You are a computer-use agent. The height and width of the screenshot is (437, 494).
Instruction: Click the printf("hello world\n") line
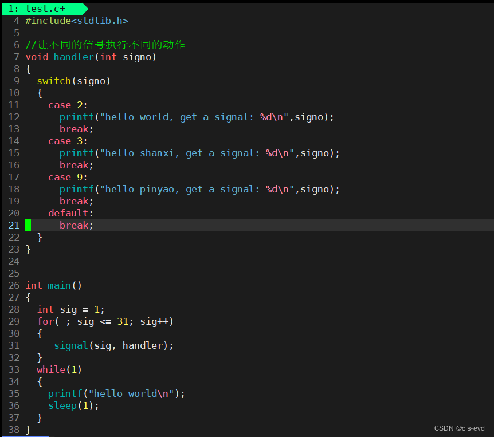pyautogui.click(x=116, y=394)
